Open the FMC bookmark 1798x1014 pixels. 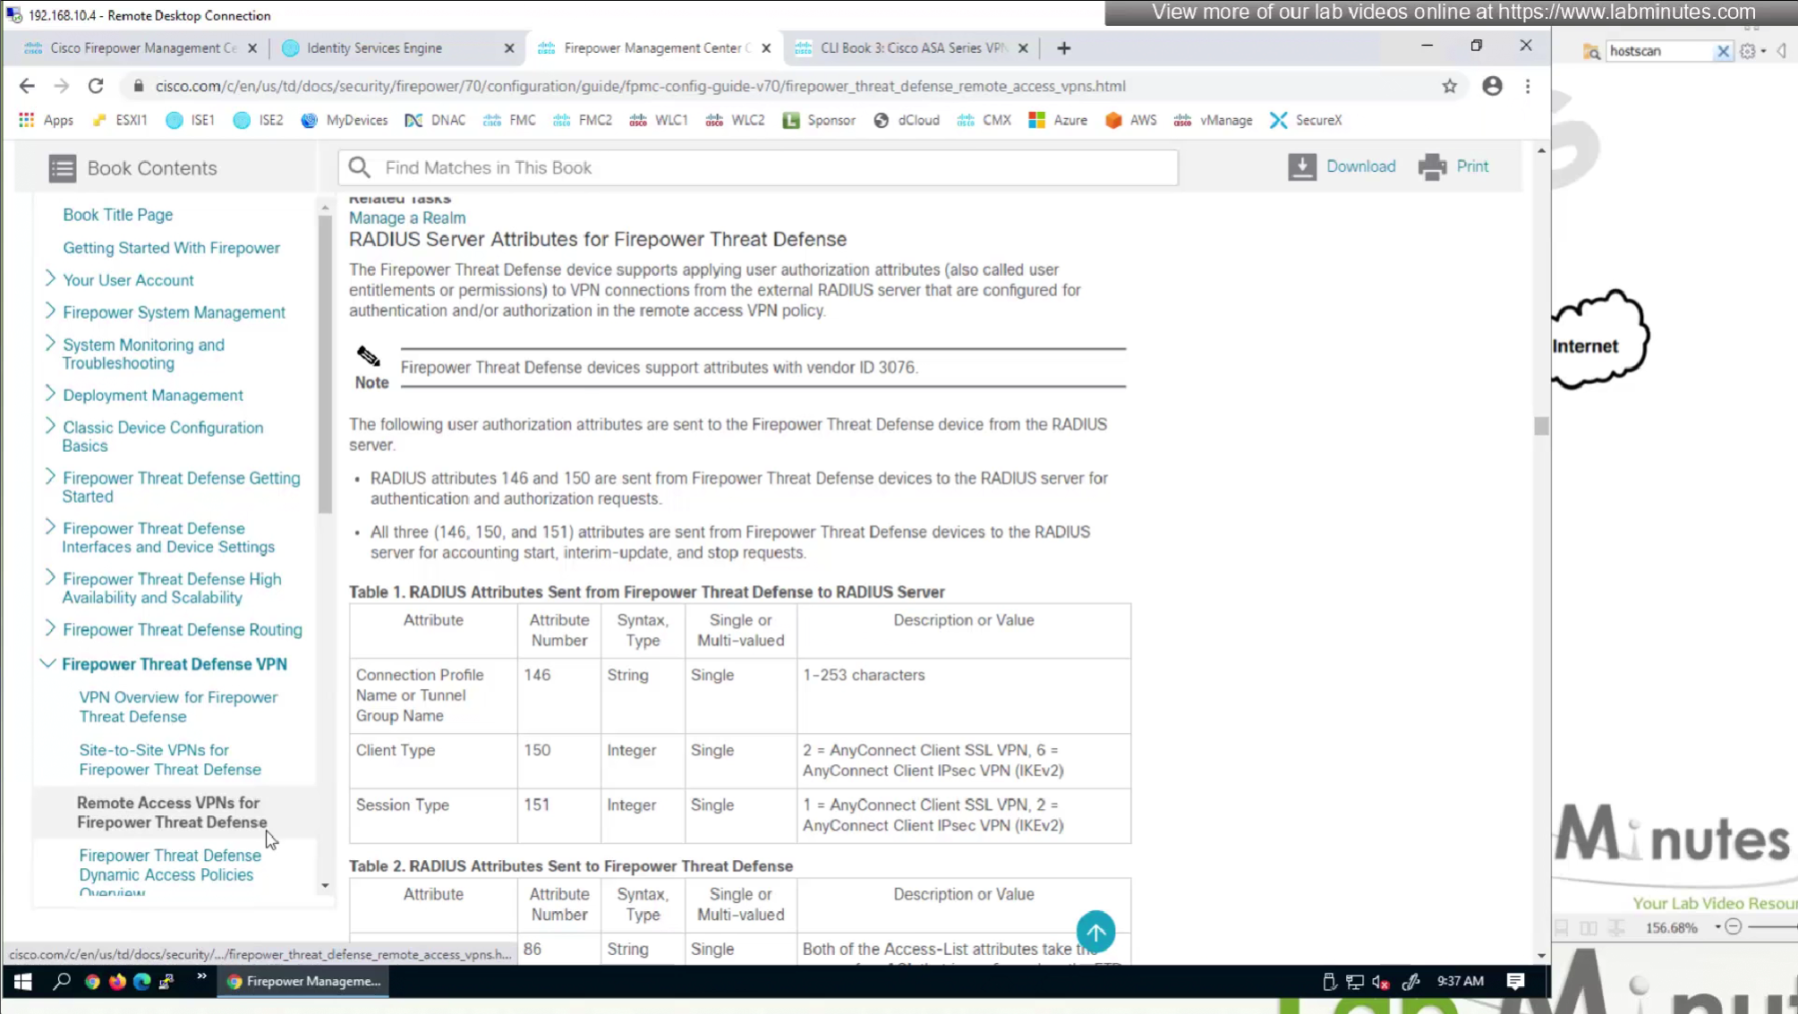(x=509, y=120)
